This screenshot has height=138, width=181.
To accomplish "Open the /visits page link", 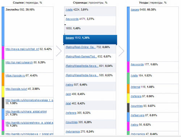I will pos(69,10).
